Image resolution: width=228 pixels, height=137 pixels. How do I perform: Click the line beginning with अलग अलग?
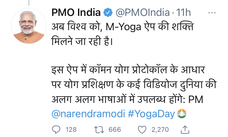point(127,99)
